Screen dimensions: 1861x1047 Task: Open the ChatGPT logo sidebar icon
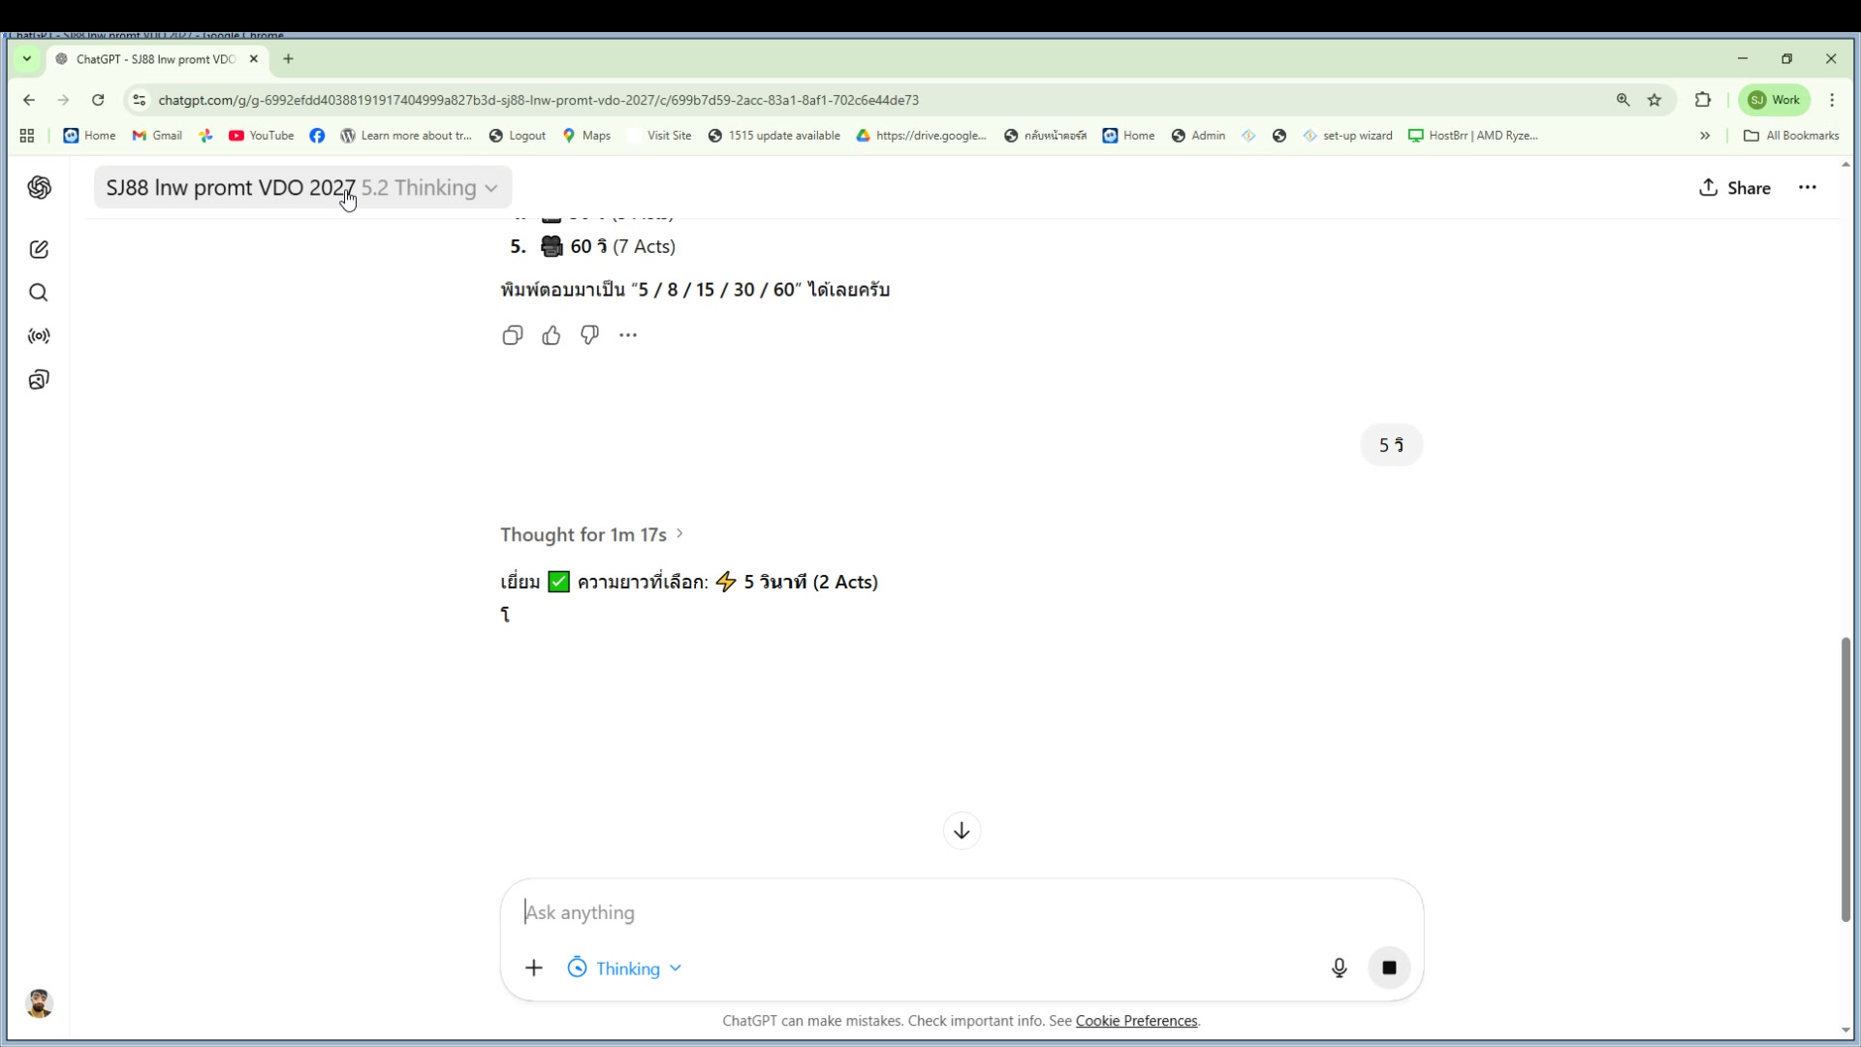pyautogui.click(x=39, y=188)
